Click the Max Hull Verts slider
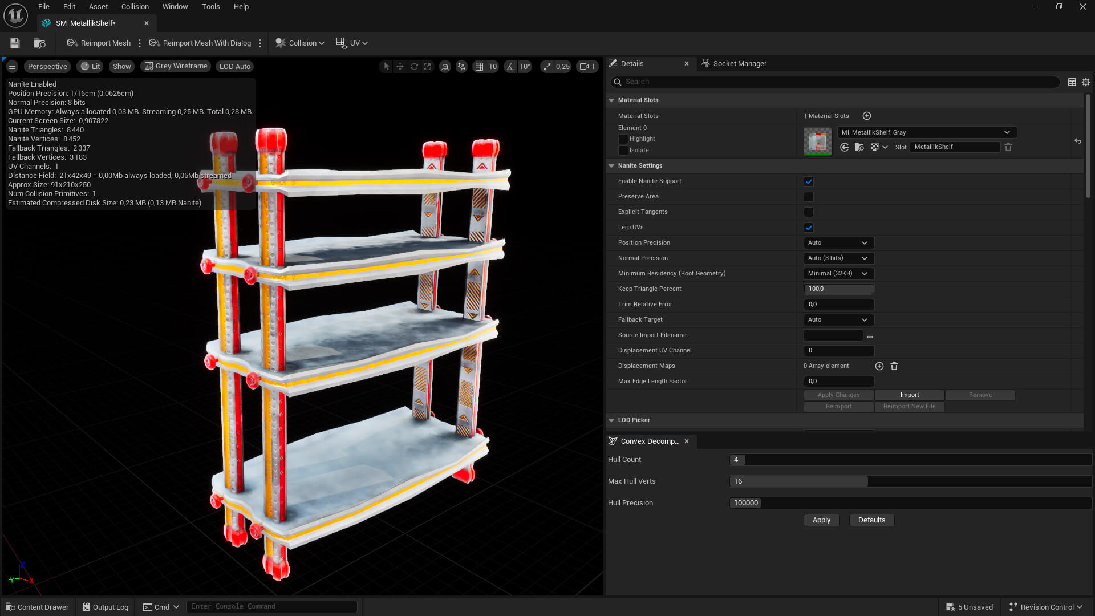This screenshot has width=1095, height=616. tap(910, 481)
